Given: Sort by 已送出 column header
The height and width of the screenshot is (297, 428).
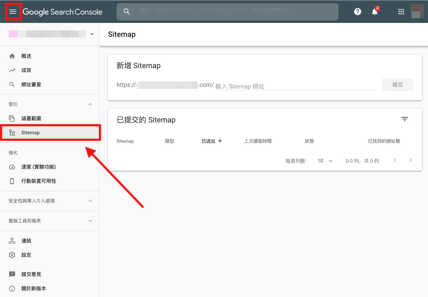Looking at the screenshot, I should [x=208, y=141].
